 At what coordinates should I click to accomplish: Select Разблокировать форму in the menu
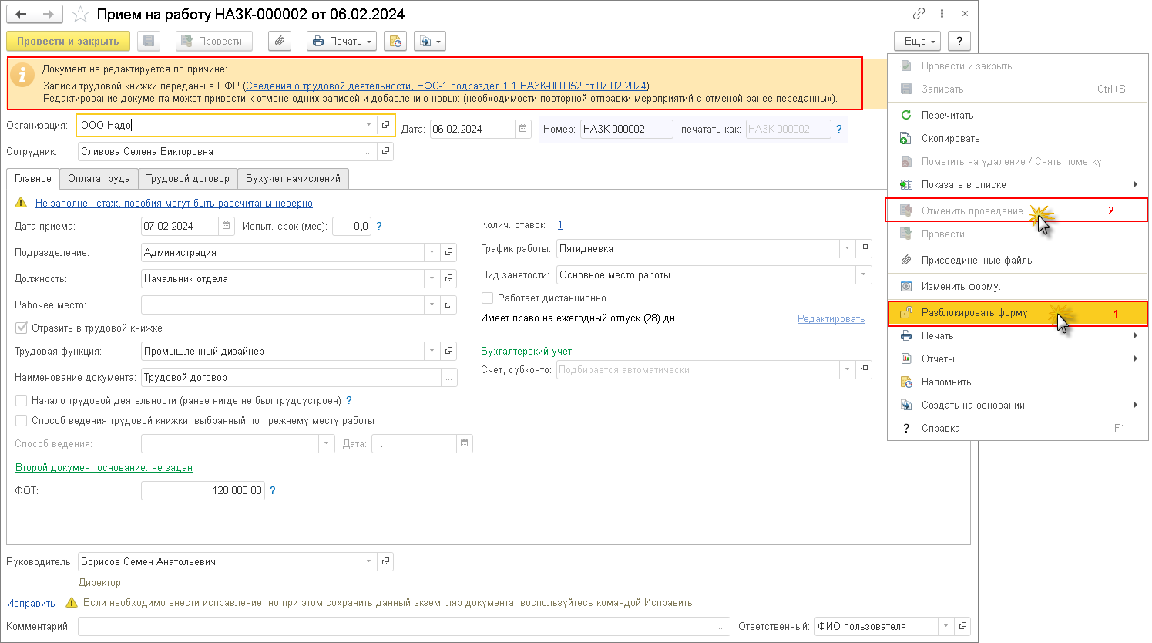974,313
